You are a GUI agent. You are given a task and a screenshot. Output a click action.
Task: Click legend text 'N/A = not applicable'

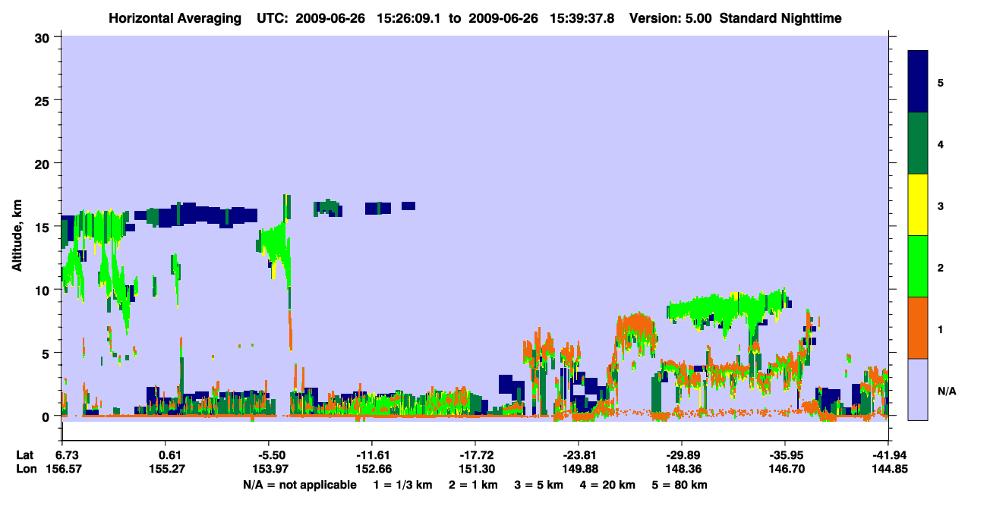click(299, 485)
